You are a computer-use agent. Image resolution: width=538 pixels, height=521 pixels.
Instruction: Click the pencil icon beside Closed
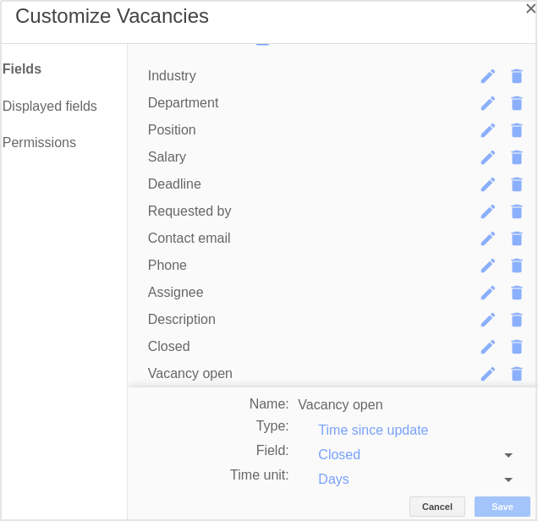point(487,347)
